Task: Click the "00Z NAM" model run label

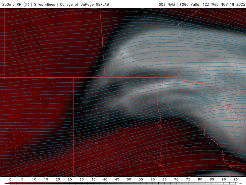Action: pyautogui.click(x=167, y=4)
